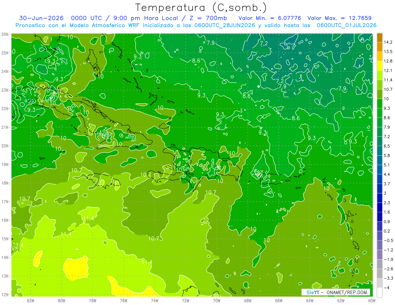Click the '14.2' value on the color scale

pos(388,42)
